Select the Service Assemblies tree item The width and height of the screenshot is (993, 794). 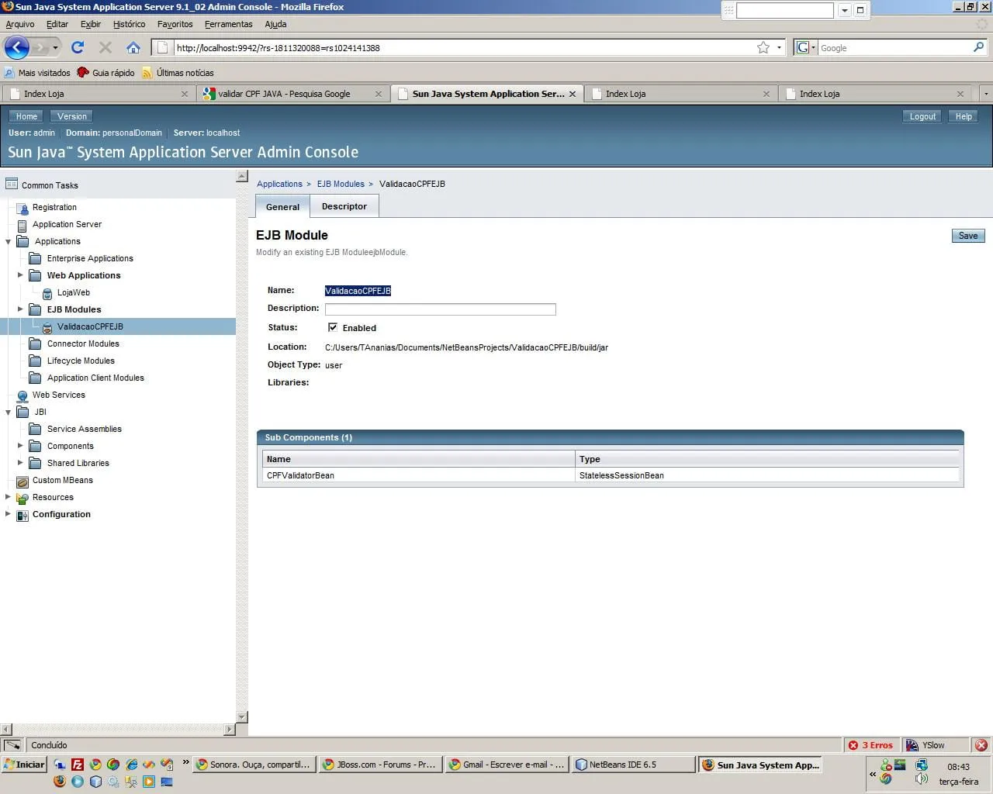pyautogui.click(x=84, y=429)
